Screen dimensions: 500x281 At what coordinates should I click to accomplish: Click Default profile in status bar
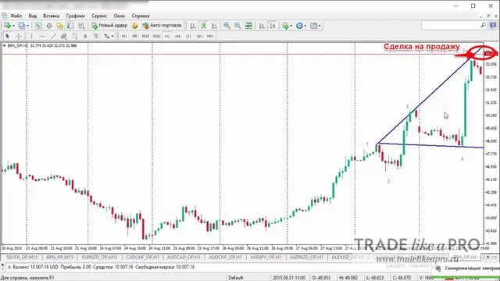tap(236, 278)
